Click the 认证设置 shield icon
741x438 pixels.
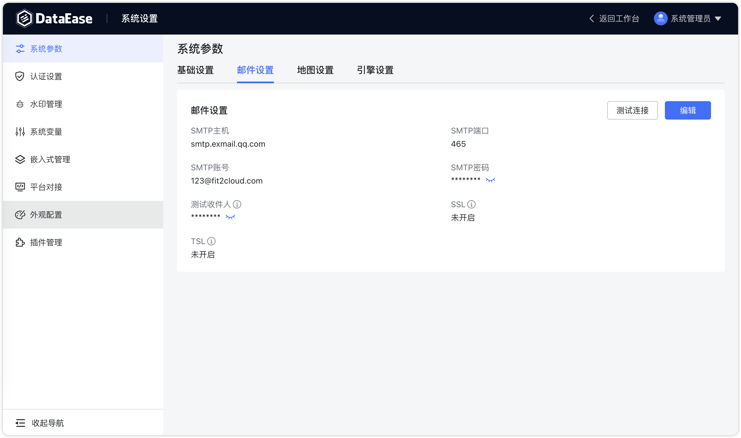(20, 76)
